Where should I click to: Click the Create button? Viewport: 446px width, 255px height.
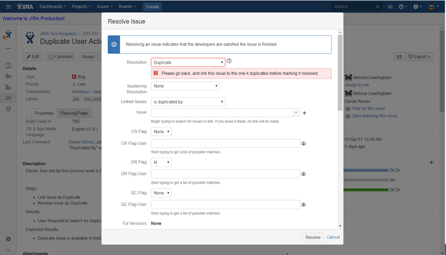pos(152,7)
